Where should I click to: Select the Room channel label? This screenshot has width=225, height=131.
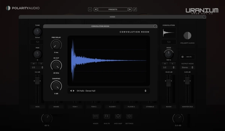[169, 107]
